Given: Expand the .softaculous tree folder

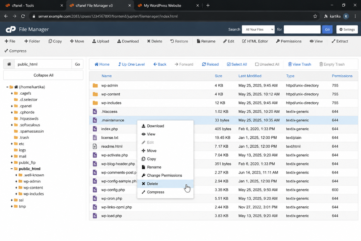Looking at the screenshot, I should (12, 125).
